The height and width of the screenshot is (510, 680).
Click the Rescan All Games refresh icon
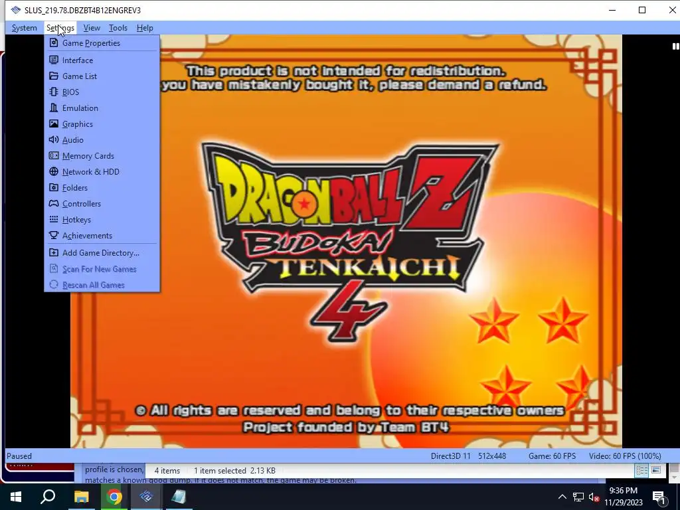54,285
